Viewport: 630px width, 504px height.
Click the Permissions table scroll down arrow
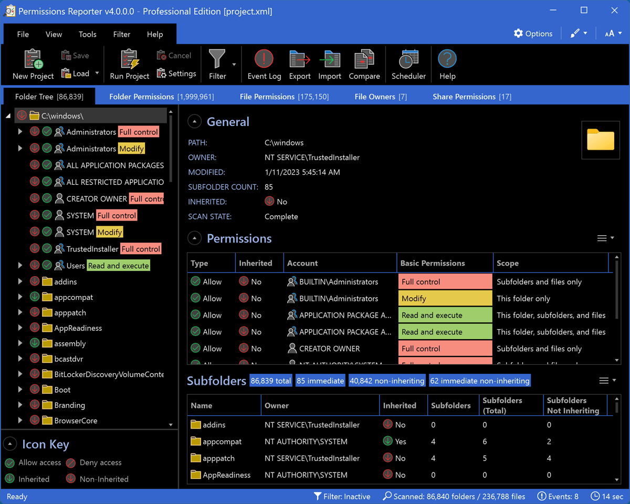(x=617, y=361)
